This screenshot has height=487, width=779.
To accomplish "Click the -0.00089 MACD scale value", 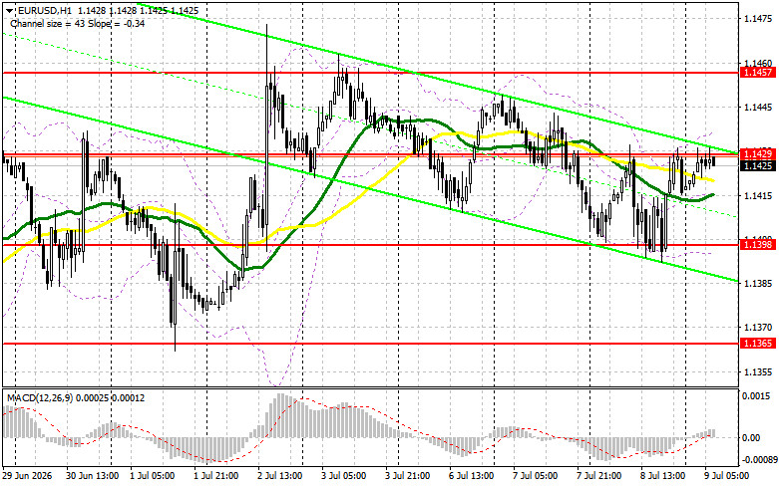I will 759,460.
